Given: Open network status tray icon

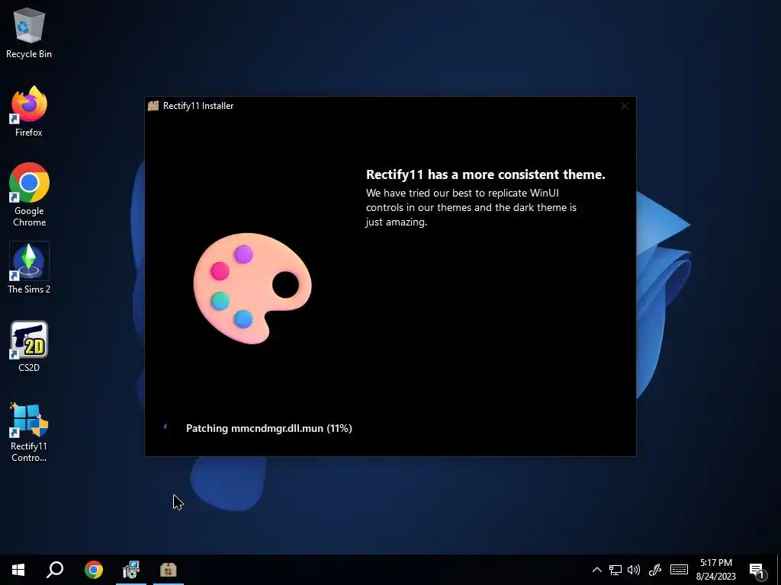Looking at the screenshot, I should pos(615,570).
